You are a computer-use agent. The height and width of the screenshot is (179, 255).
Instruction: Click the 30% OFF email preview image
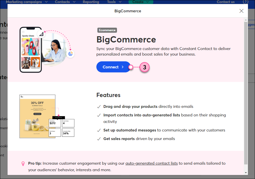point(37,116)
